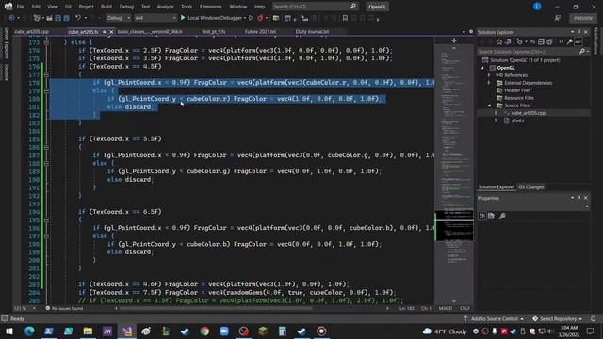Open the Zoom app from taskbar
The height and width of the screenshot is (339, 603).
(224, 331)
